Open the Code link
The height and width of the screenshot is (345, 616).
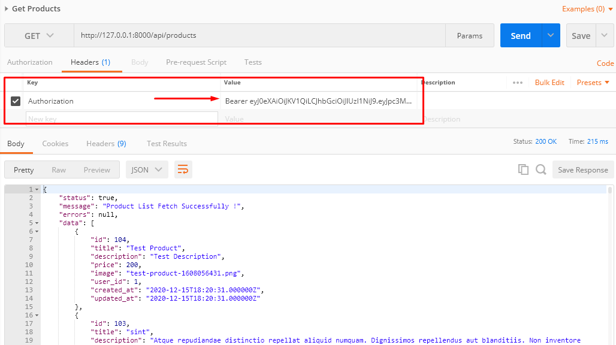coord(605,63)
